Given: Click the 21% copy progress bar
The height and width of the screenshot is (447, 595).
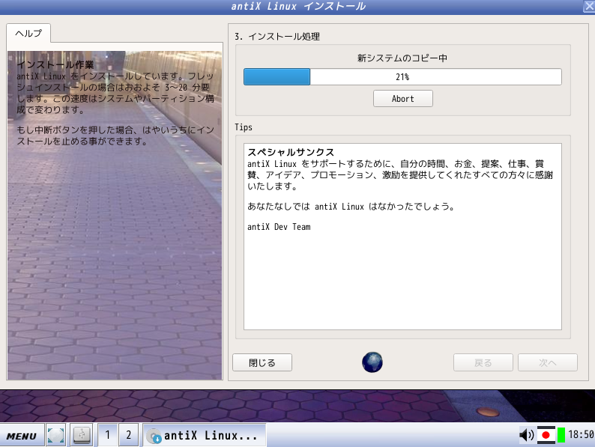Looking at the screenshot, I should tap(402, 77).
